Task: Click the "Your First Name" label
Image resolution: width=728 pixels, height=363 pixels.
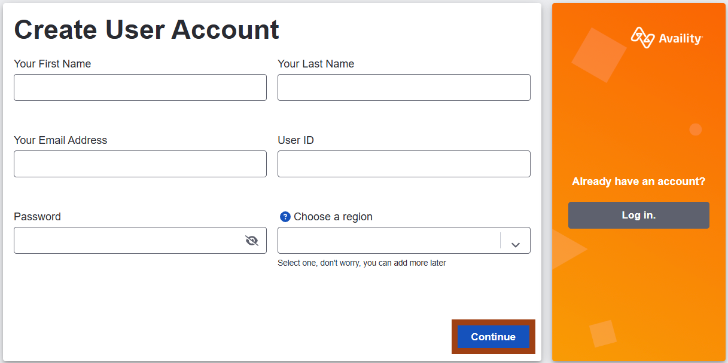Action: (53, 64)
